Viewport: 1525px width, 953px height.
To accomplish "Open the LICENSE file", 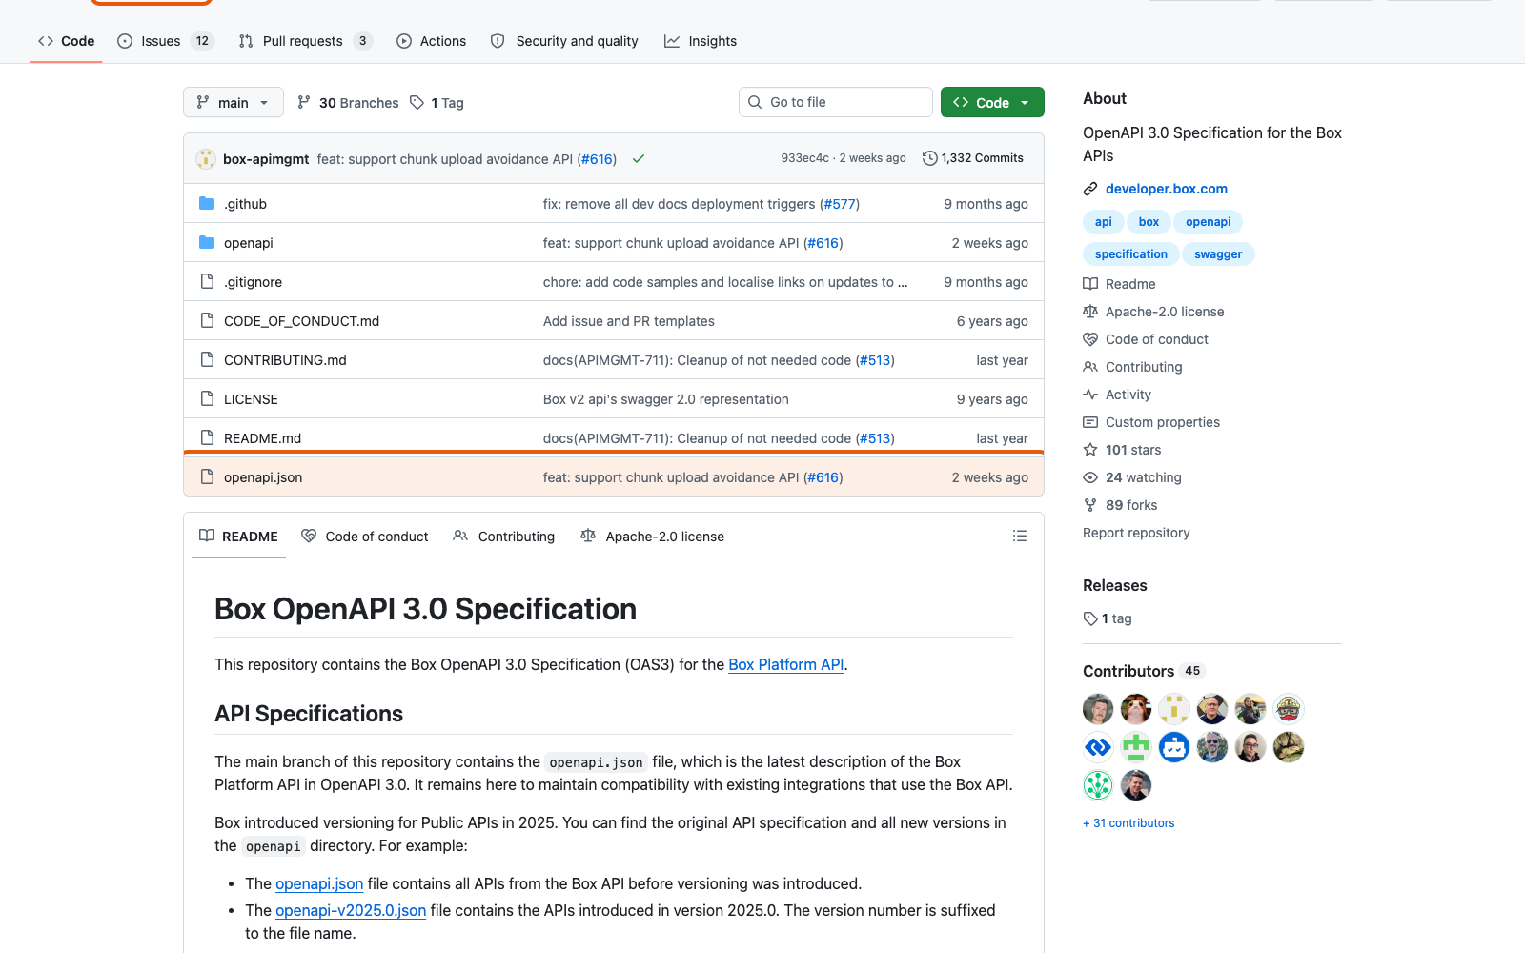I will coord(251,399).
